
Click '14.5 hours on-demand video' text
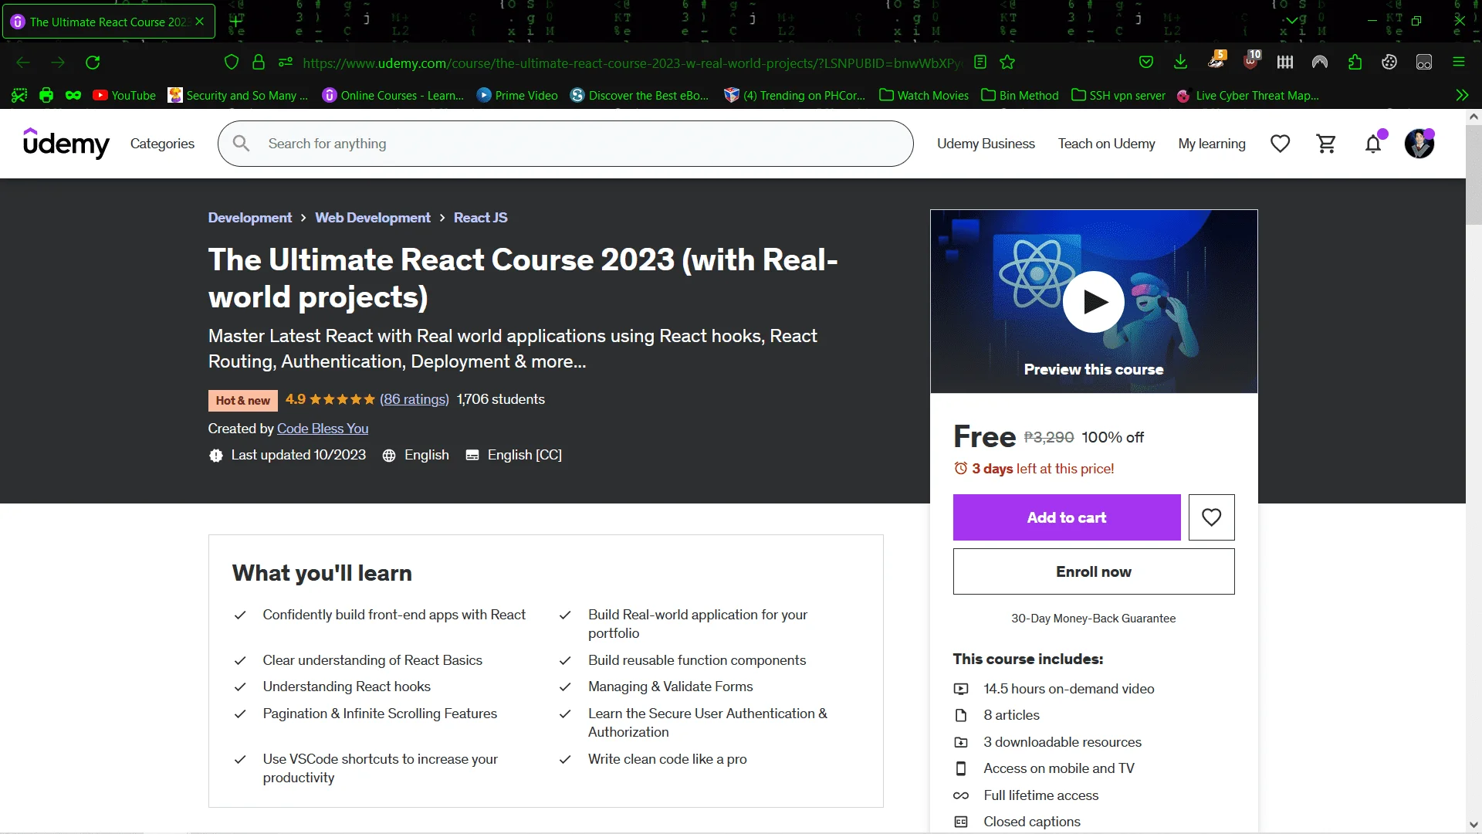[x=1069, y=689]
